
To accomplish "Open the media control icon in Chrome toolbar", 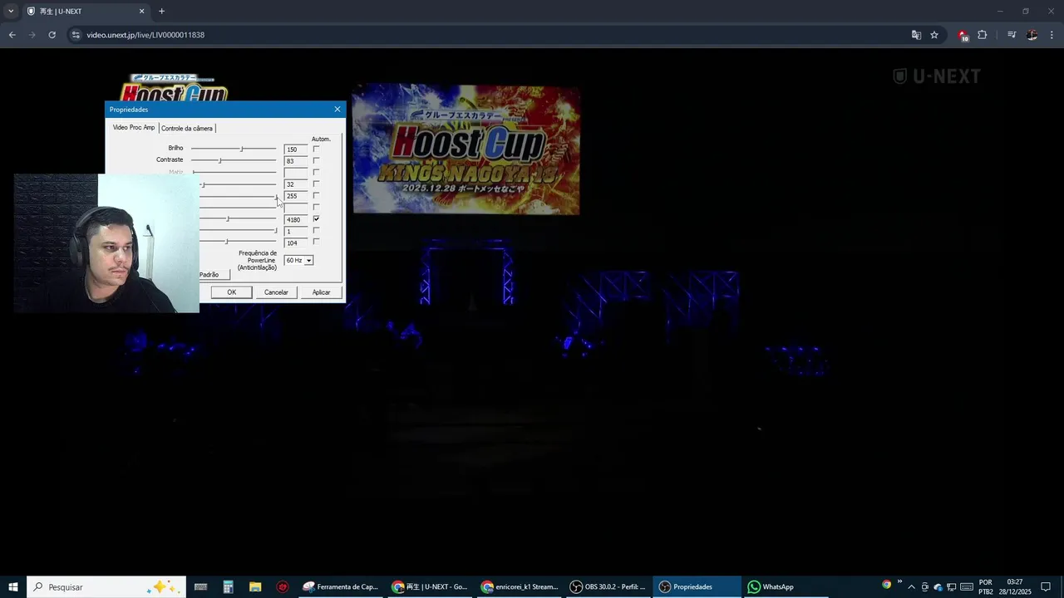I will pyautogui.click(x=1012, y=35).
